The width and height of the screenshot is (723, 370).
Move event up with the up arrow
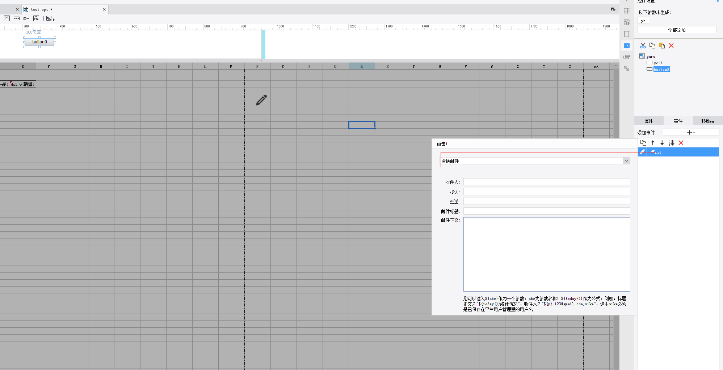[653, 143]
